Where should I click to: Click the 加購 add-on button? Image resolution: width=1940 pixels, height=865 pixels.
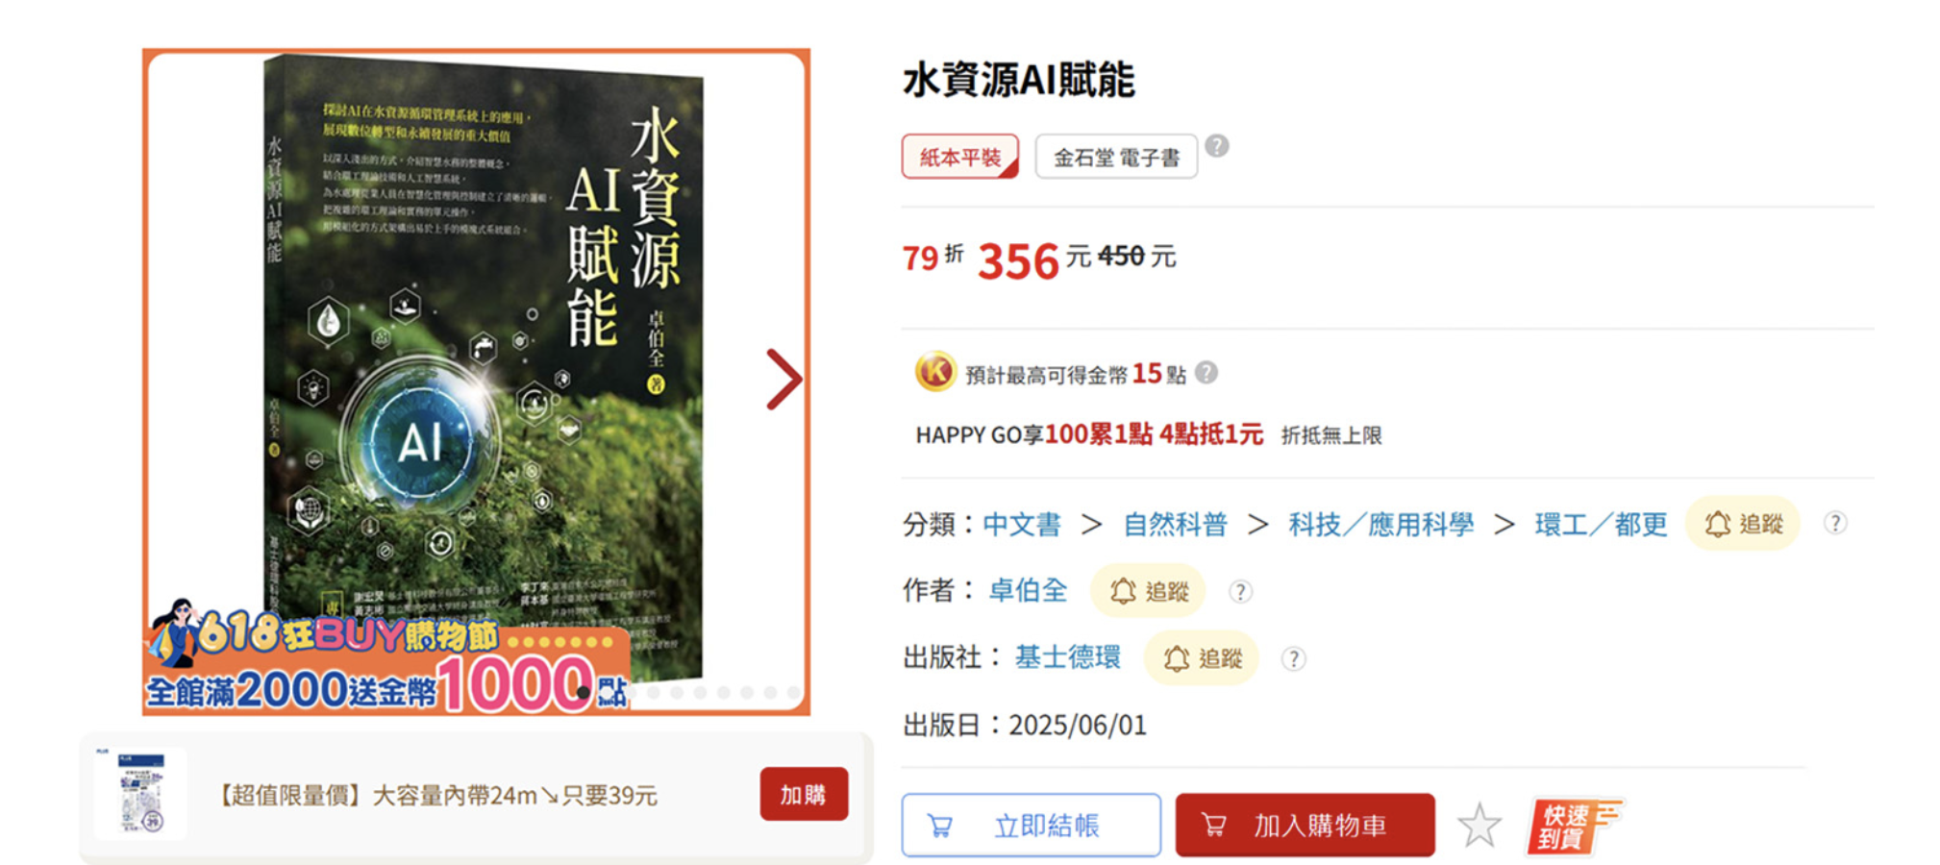tap(804, 794)
